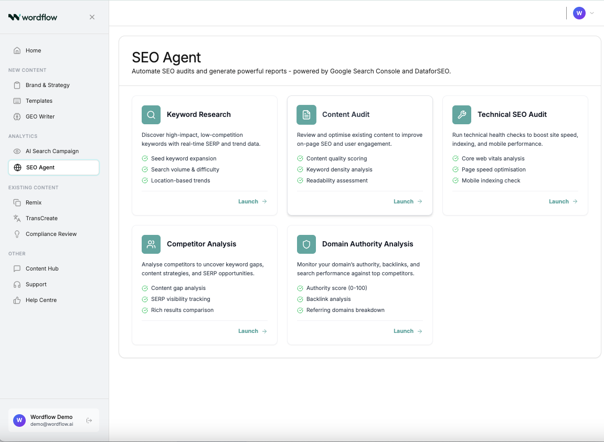Screen dimensions: 604x442
Task: Click 'Core web vitals analysis' feature text
Action: pos(493,159)
